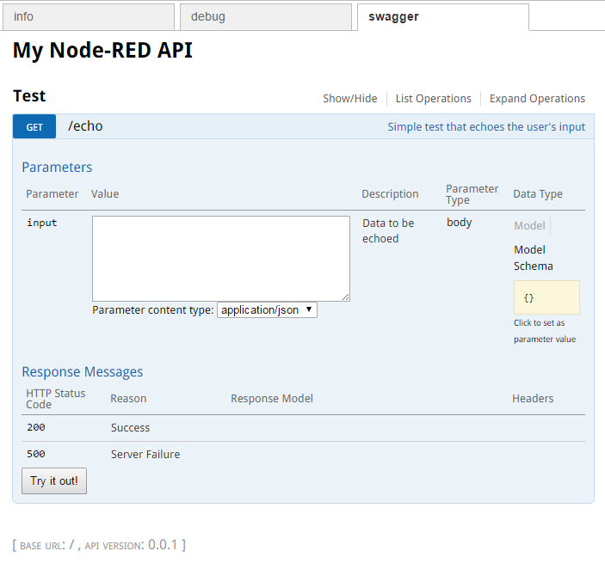This screenshot has width=605, height=563.
Task: Grab the textarea resize handle corner
Action: click(x=346, y=297)
